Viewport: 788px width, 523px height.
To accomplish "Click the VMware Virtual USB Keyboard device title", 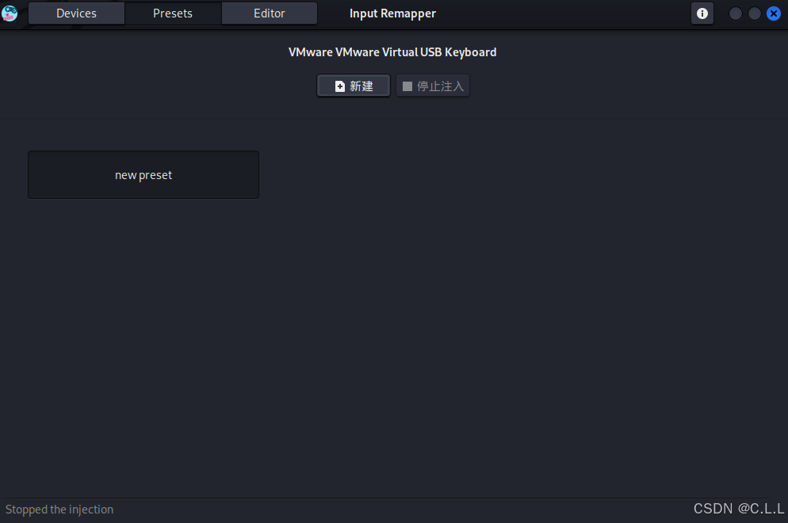I will [x=392, y=52].
